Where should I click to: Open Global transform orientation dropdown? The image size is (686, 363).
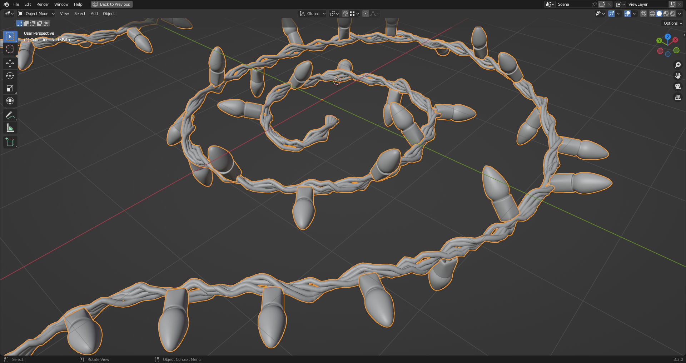click(x=313, y=14)
